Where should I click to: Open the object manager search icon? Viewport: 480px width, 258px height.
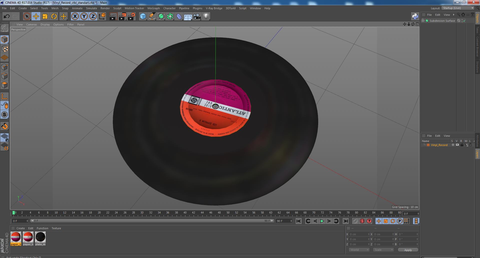point(458,15)
